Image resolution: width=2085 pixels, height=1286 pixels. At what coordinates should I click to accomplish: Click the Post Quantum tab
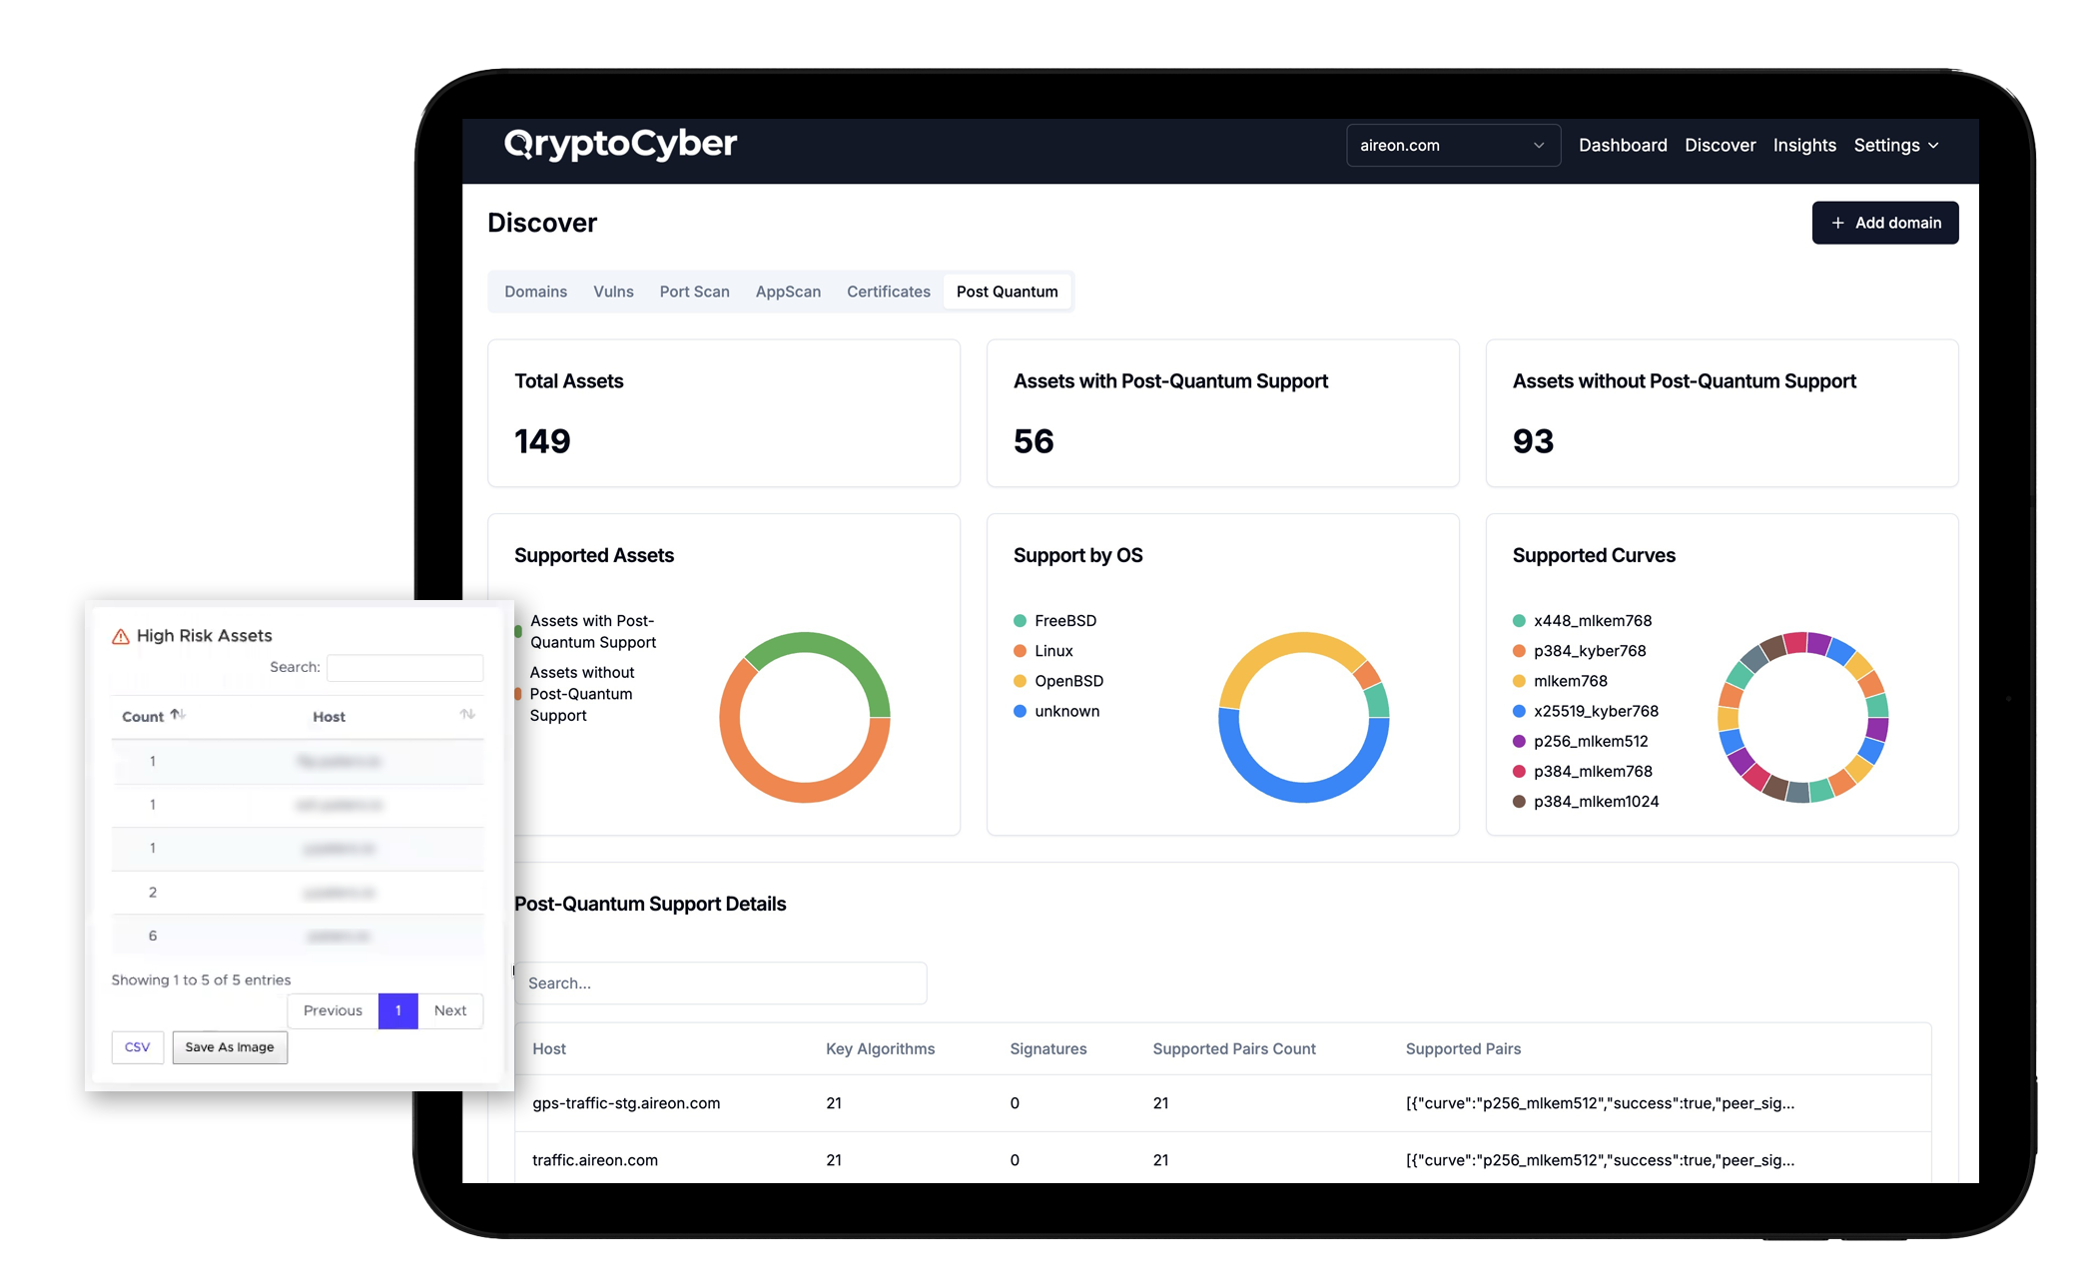point(1009,291)
